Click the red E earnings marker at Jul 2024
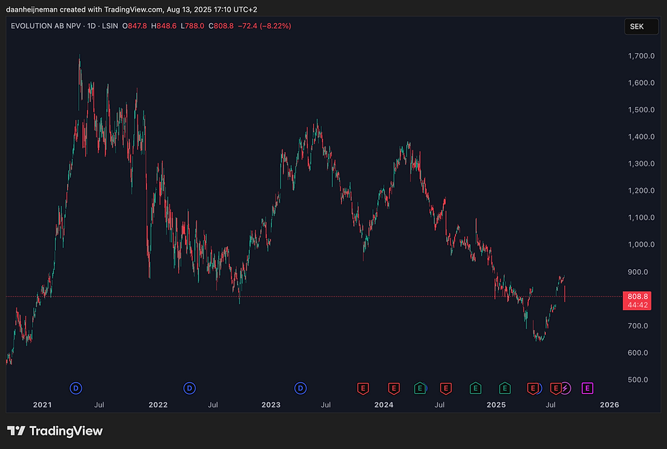667x449 pixels. click(x=446, y=388)
